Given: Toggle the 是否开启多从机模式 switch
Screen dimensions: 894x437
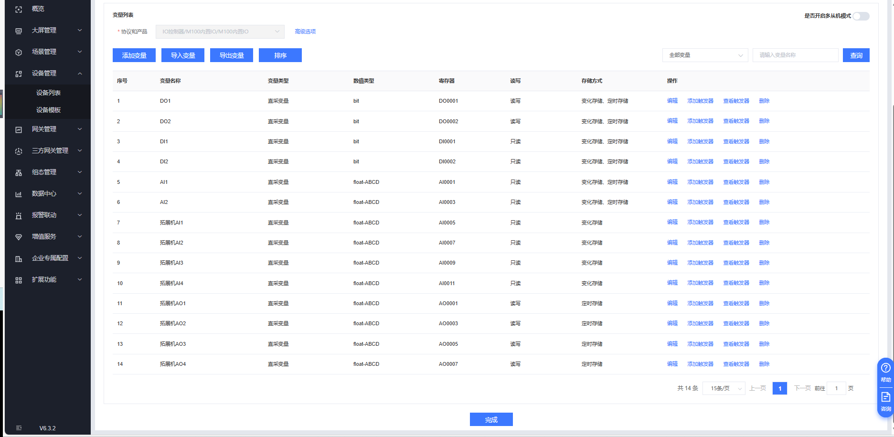Looking at the screenshot, I should click(861, 16).
